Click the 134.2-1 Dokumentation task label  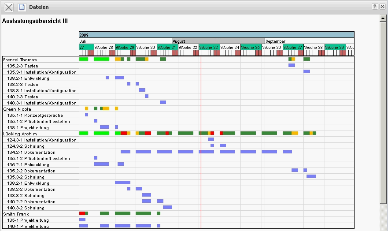31,152
